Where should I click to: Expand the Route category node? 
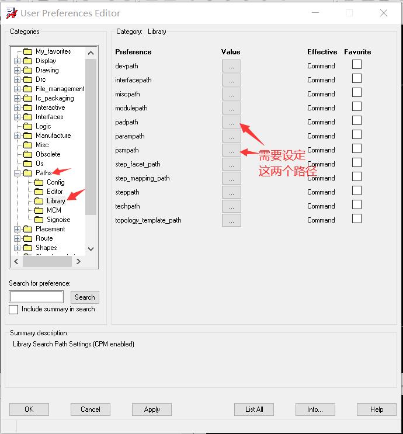coord(17,238)
